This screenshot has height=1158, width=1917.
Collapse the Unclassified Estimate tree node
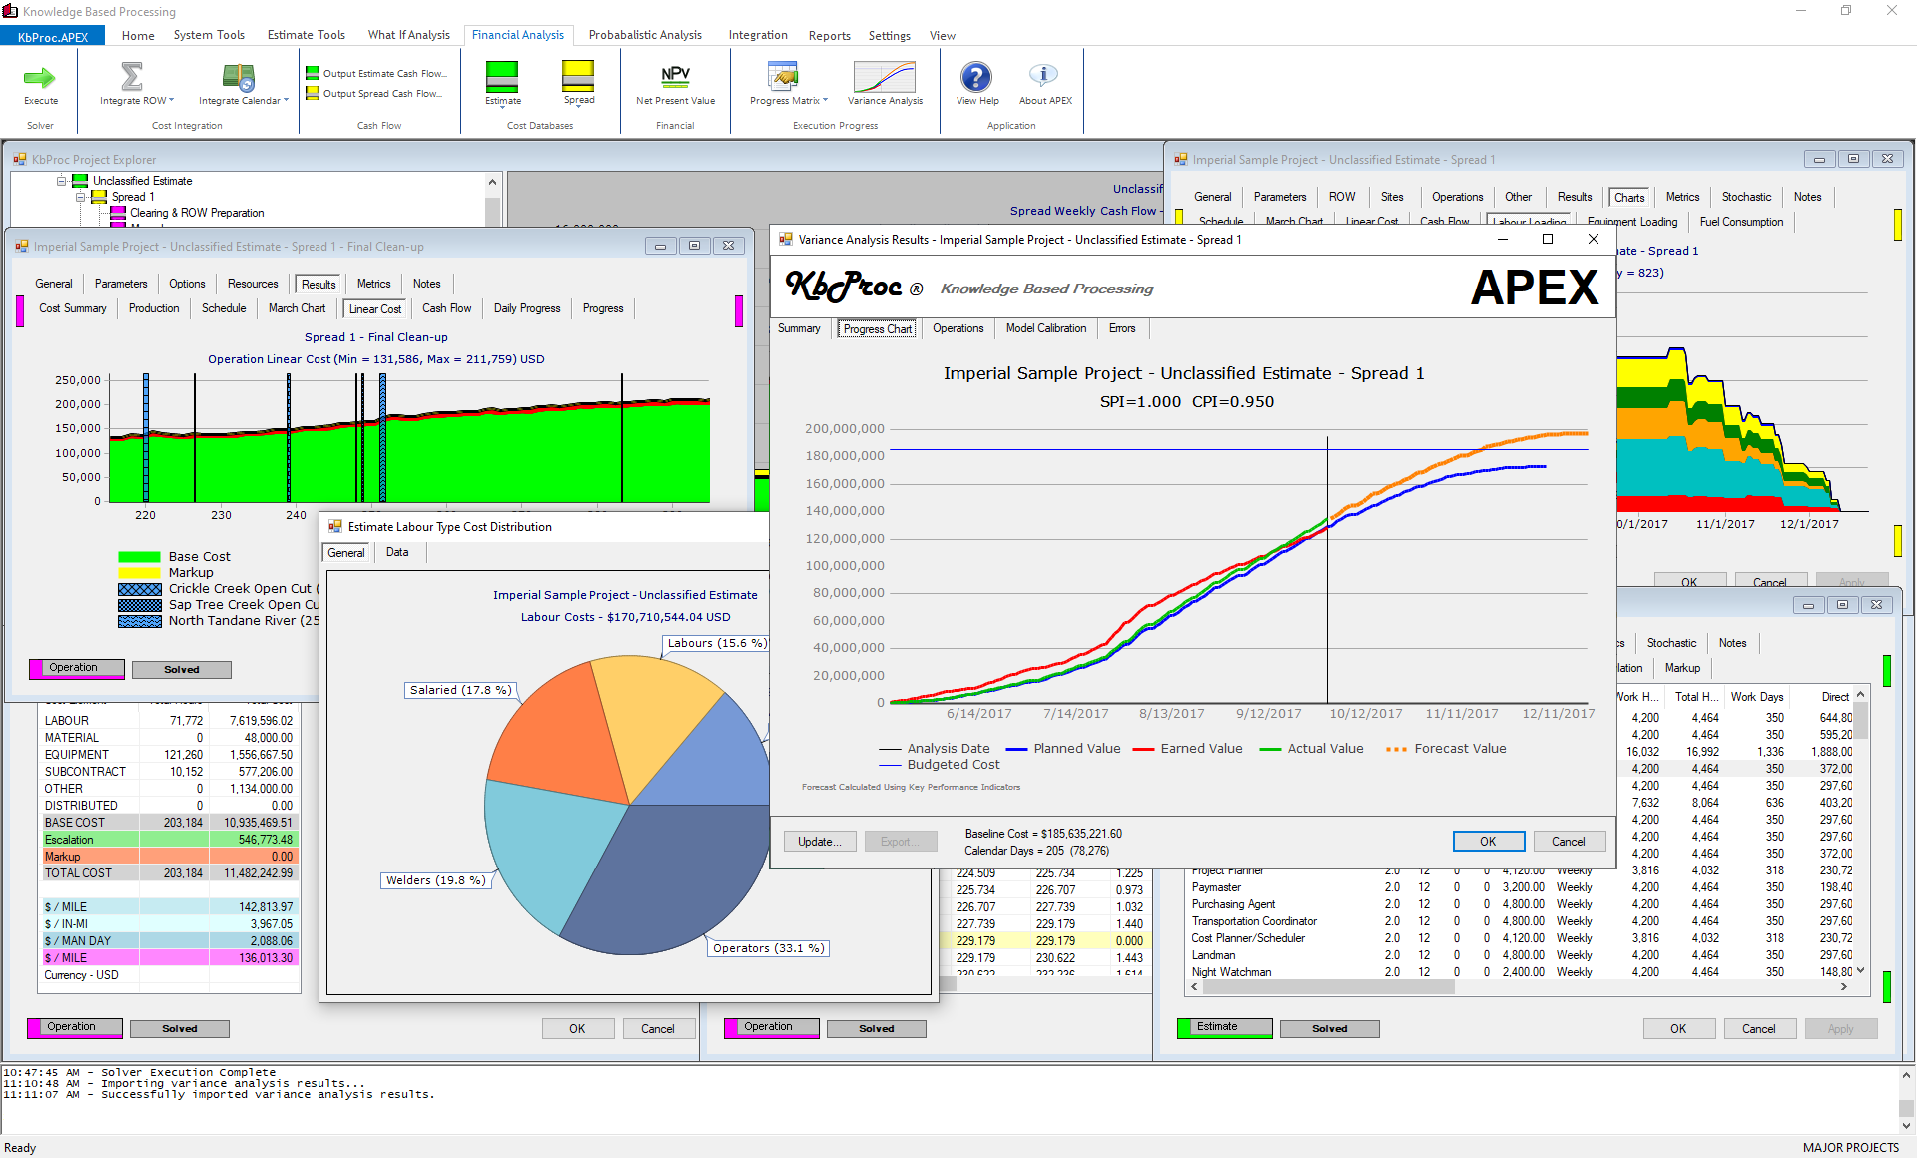62,181
